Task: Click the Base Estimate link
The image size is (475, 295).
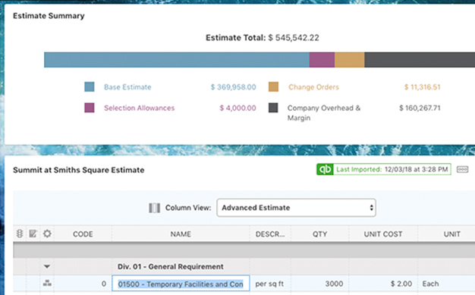Action: pos(127,87)
